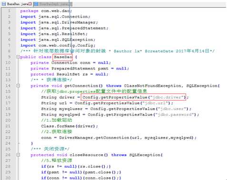Image resolution: width=227 pixels, height=180 pixels.
Task: Click 'if(psmt != null){psmt.close();}' line
Action: click(x=81, y=172)
